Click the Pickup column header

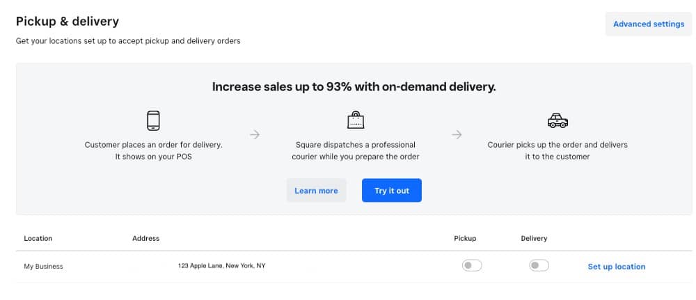(x=465, y=238)
